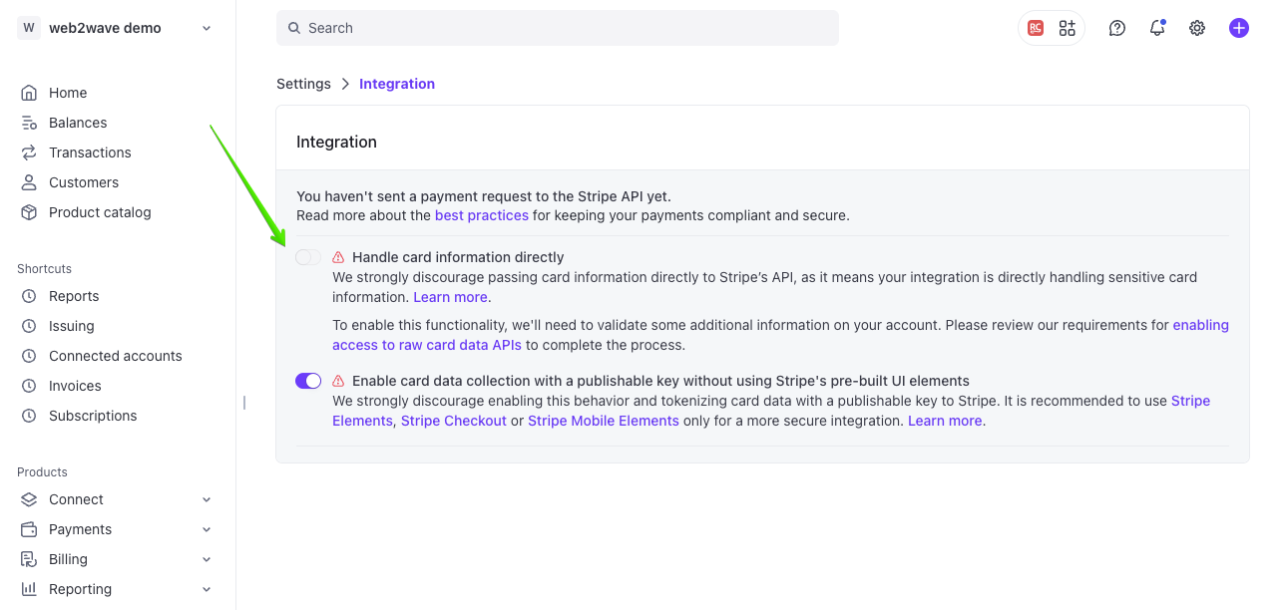1288x610 pixels.
Task: Click the Transactions arrows icon
Action: pyautogui.click(x=29, y=152)
